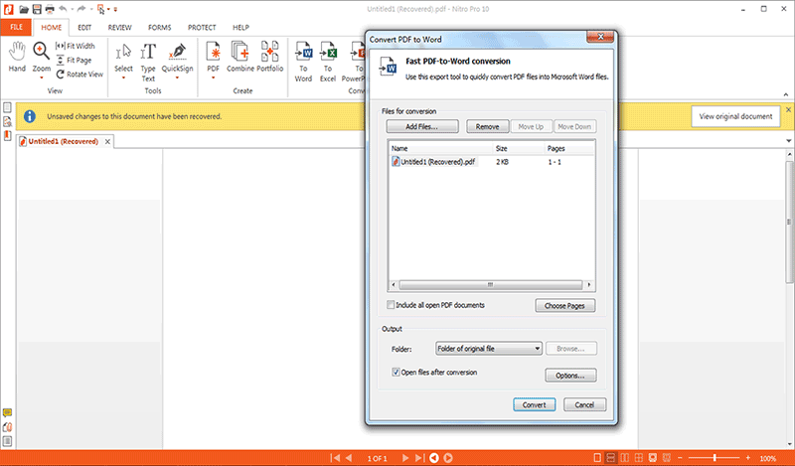This screenshot has height=466, width=795.
Task: Switch to facing pages layout
Action: [x=625, y=458]
